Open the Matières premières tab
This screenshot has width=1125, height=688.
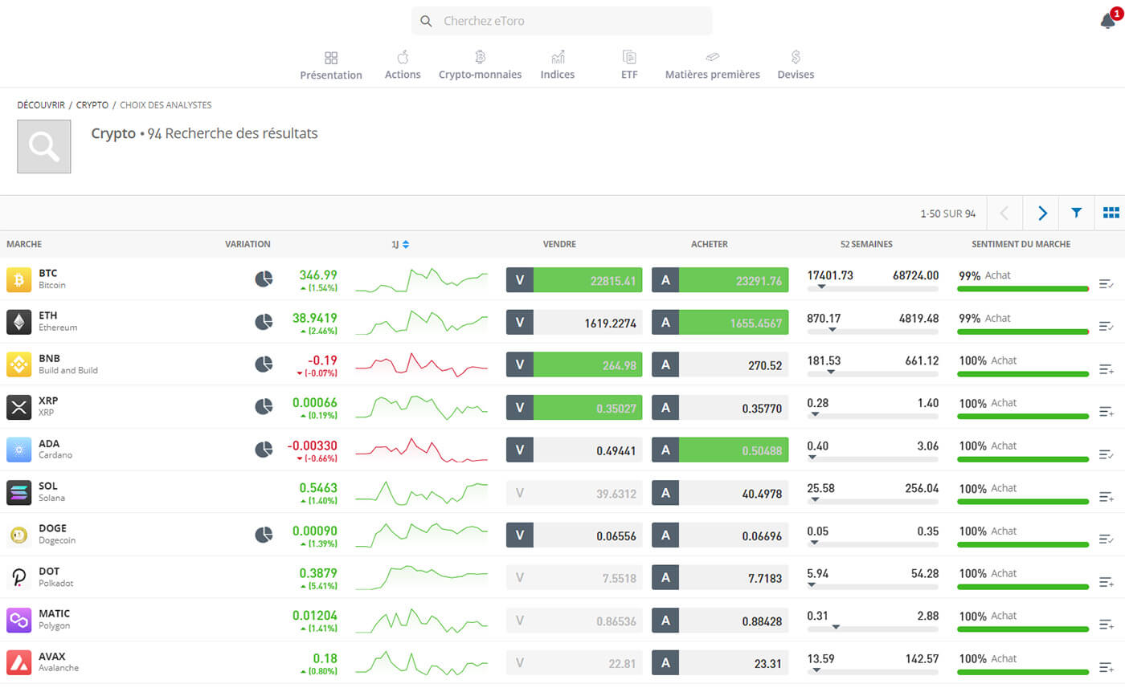712,66
